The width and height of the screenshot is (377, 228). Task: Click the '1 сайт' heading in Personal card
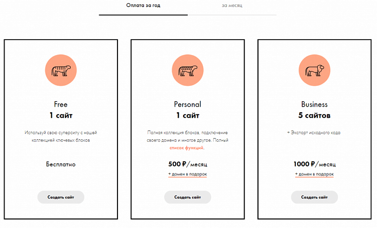click(187, 116)
